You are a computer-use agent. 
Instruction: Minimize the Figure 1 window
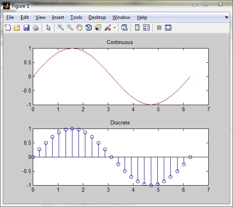click(195, 5)
